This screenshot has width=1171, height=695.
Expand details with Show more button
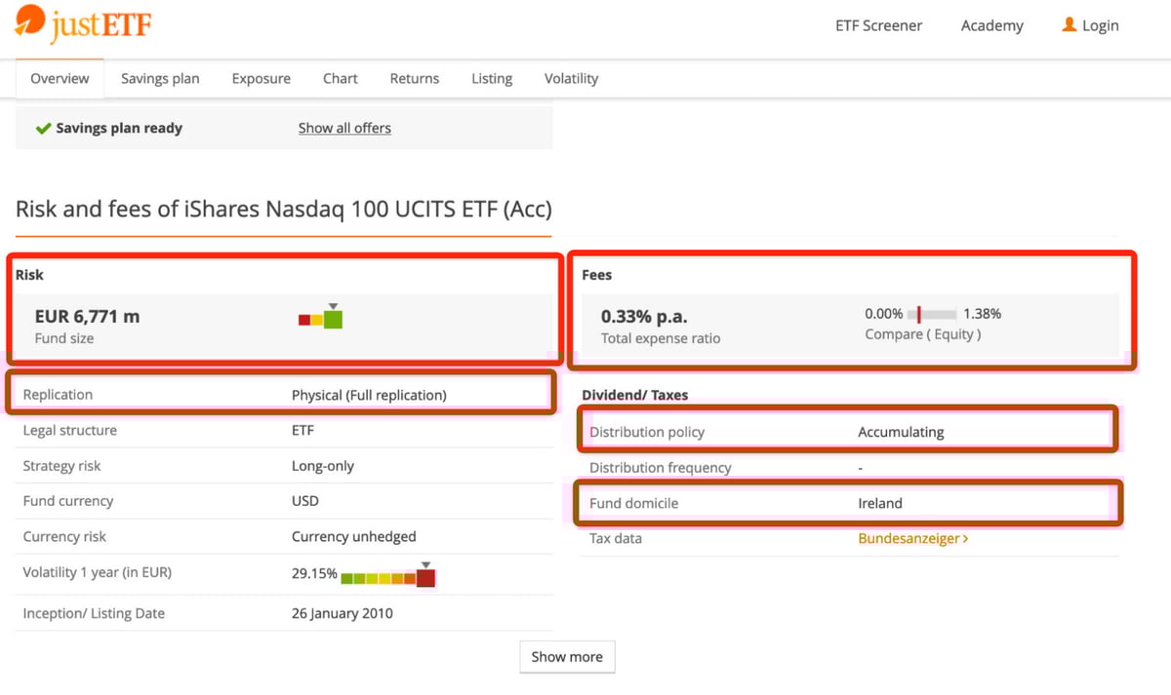click(x=567, y=657)
